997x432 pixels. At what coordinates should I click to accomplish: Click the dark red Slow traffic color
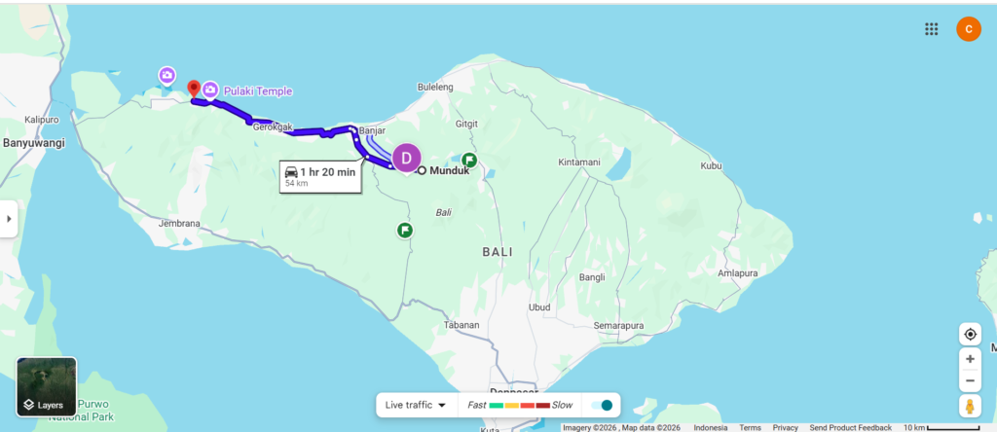click(542, 406)
